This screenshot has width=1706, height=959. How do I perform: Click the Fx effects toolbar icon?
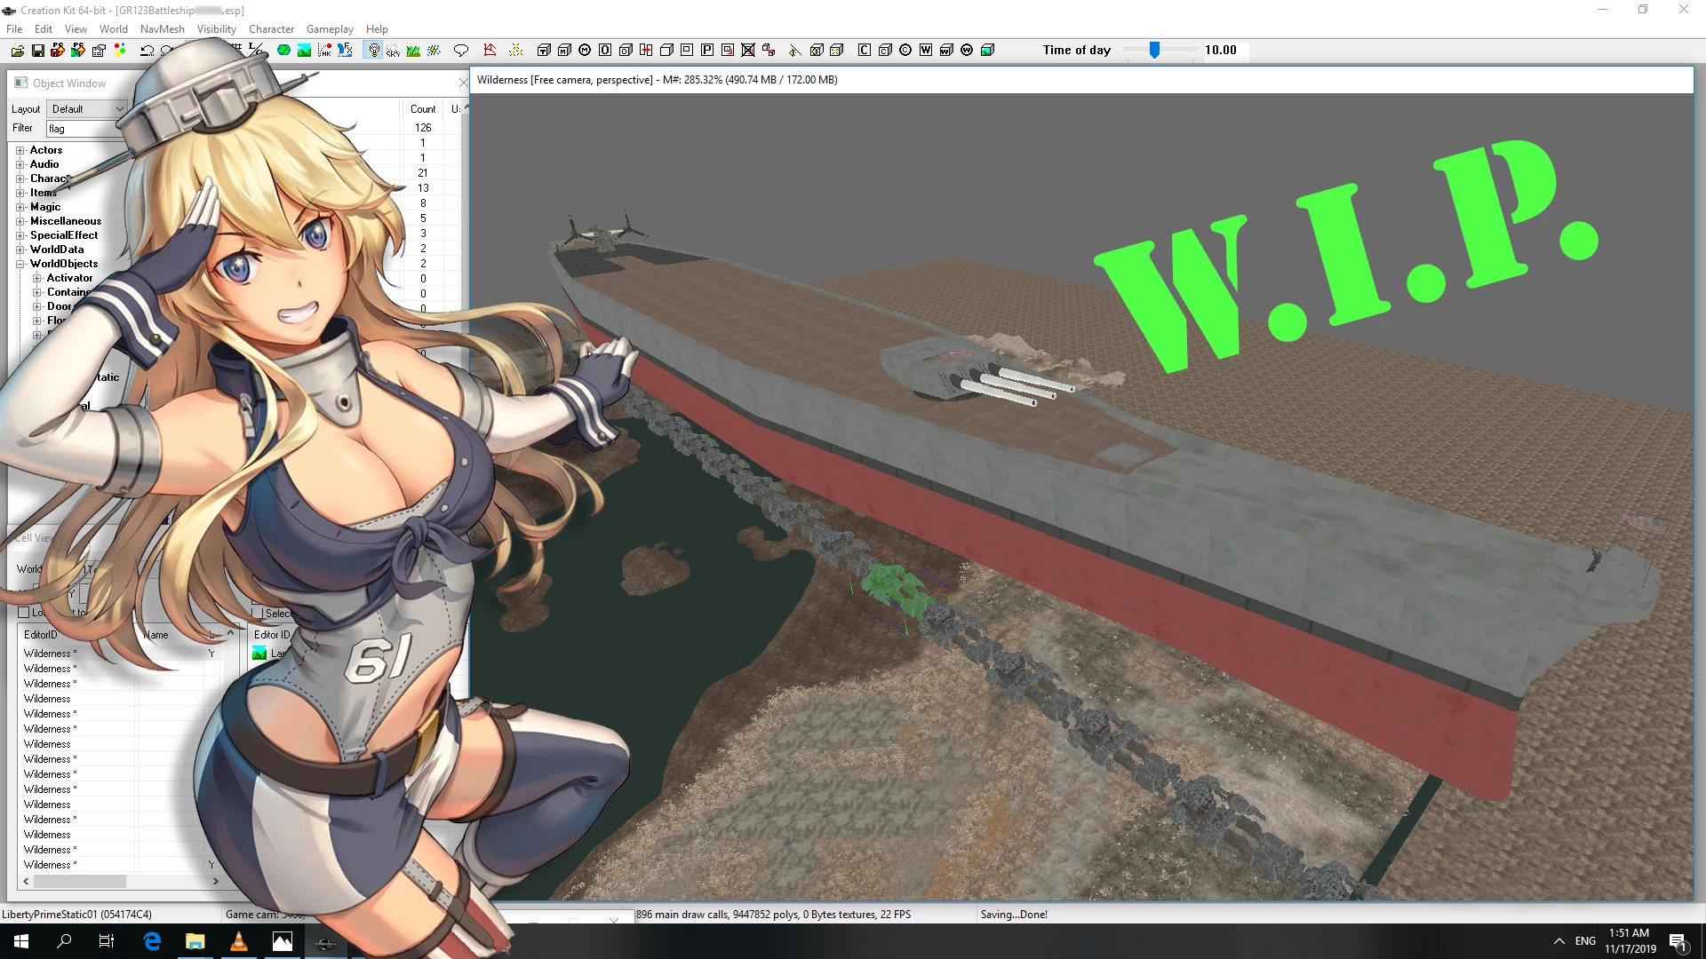point(345,51)
